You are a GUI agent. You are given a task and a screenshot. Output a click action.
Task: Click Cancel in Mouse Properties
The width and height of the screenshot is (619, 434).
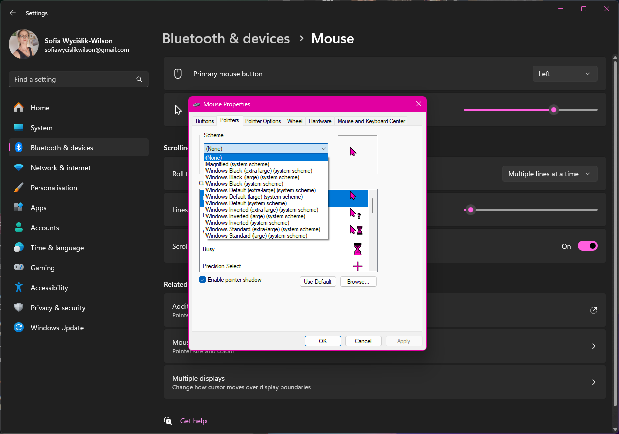[x=363, y=341]
